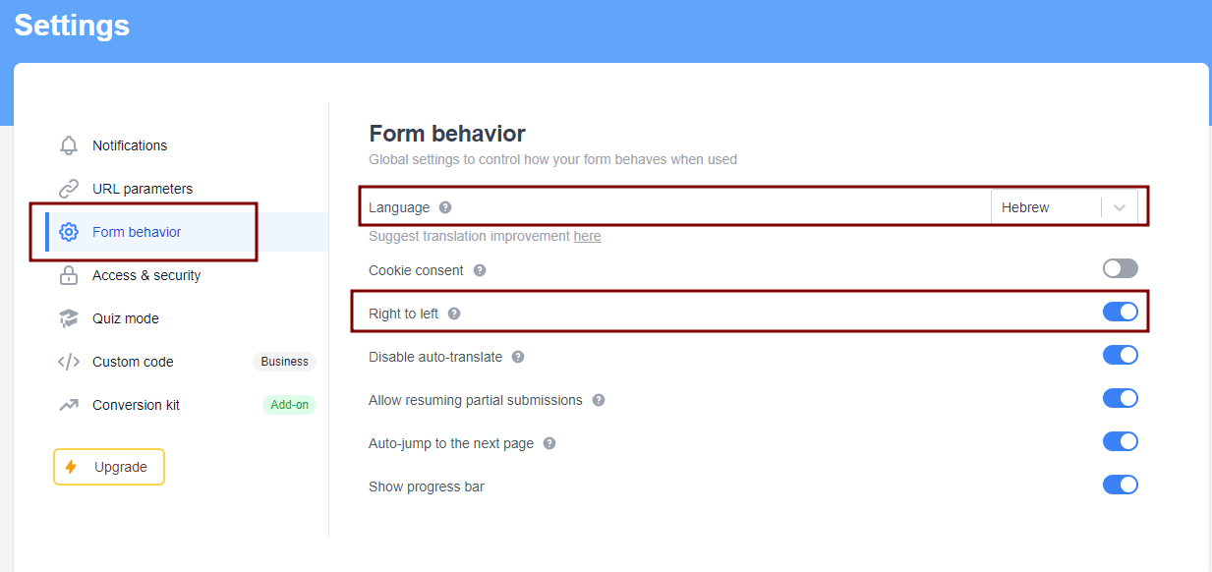The height and width of the screenshot is (572, 1212).
Task: Click the Notifications bell icon
Action: pos(69,145)
